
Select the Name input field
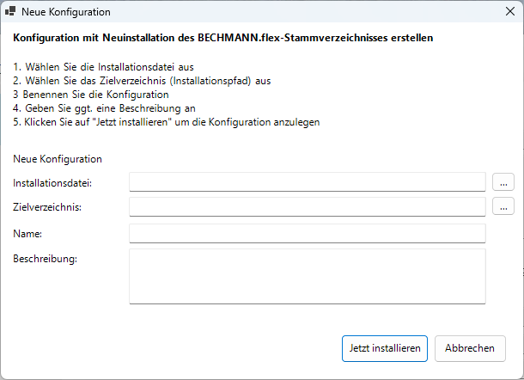click(307, 233)
